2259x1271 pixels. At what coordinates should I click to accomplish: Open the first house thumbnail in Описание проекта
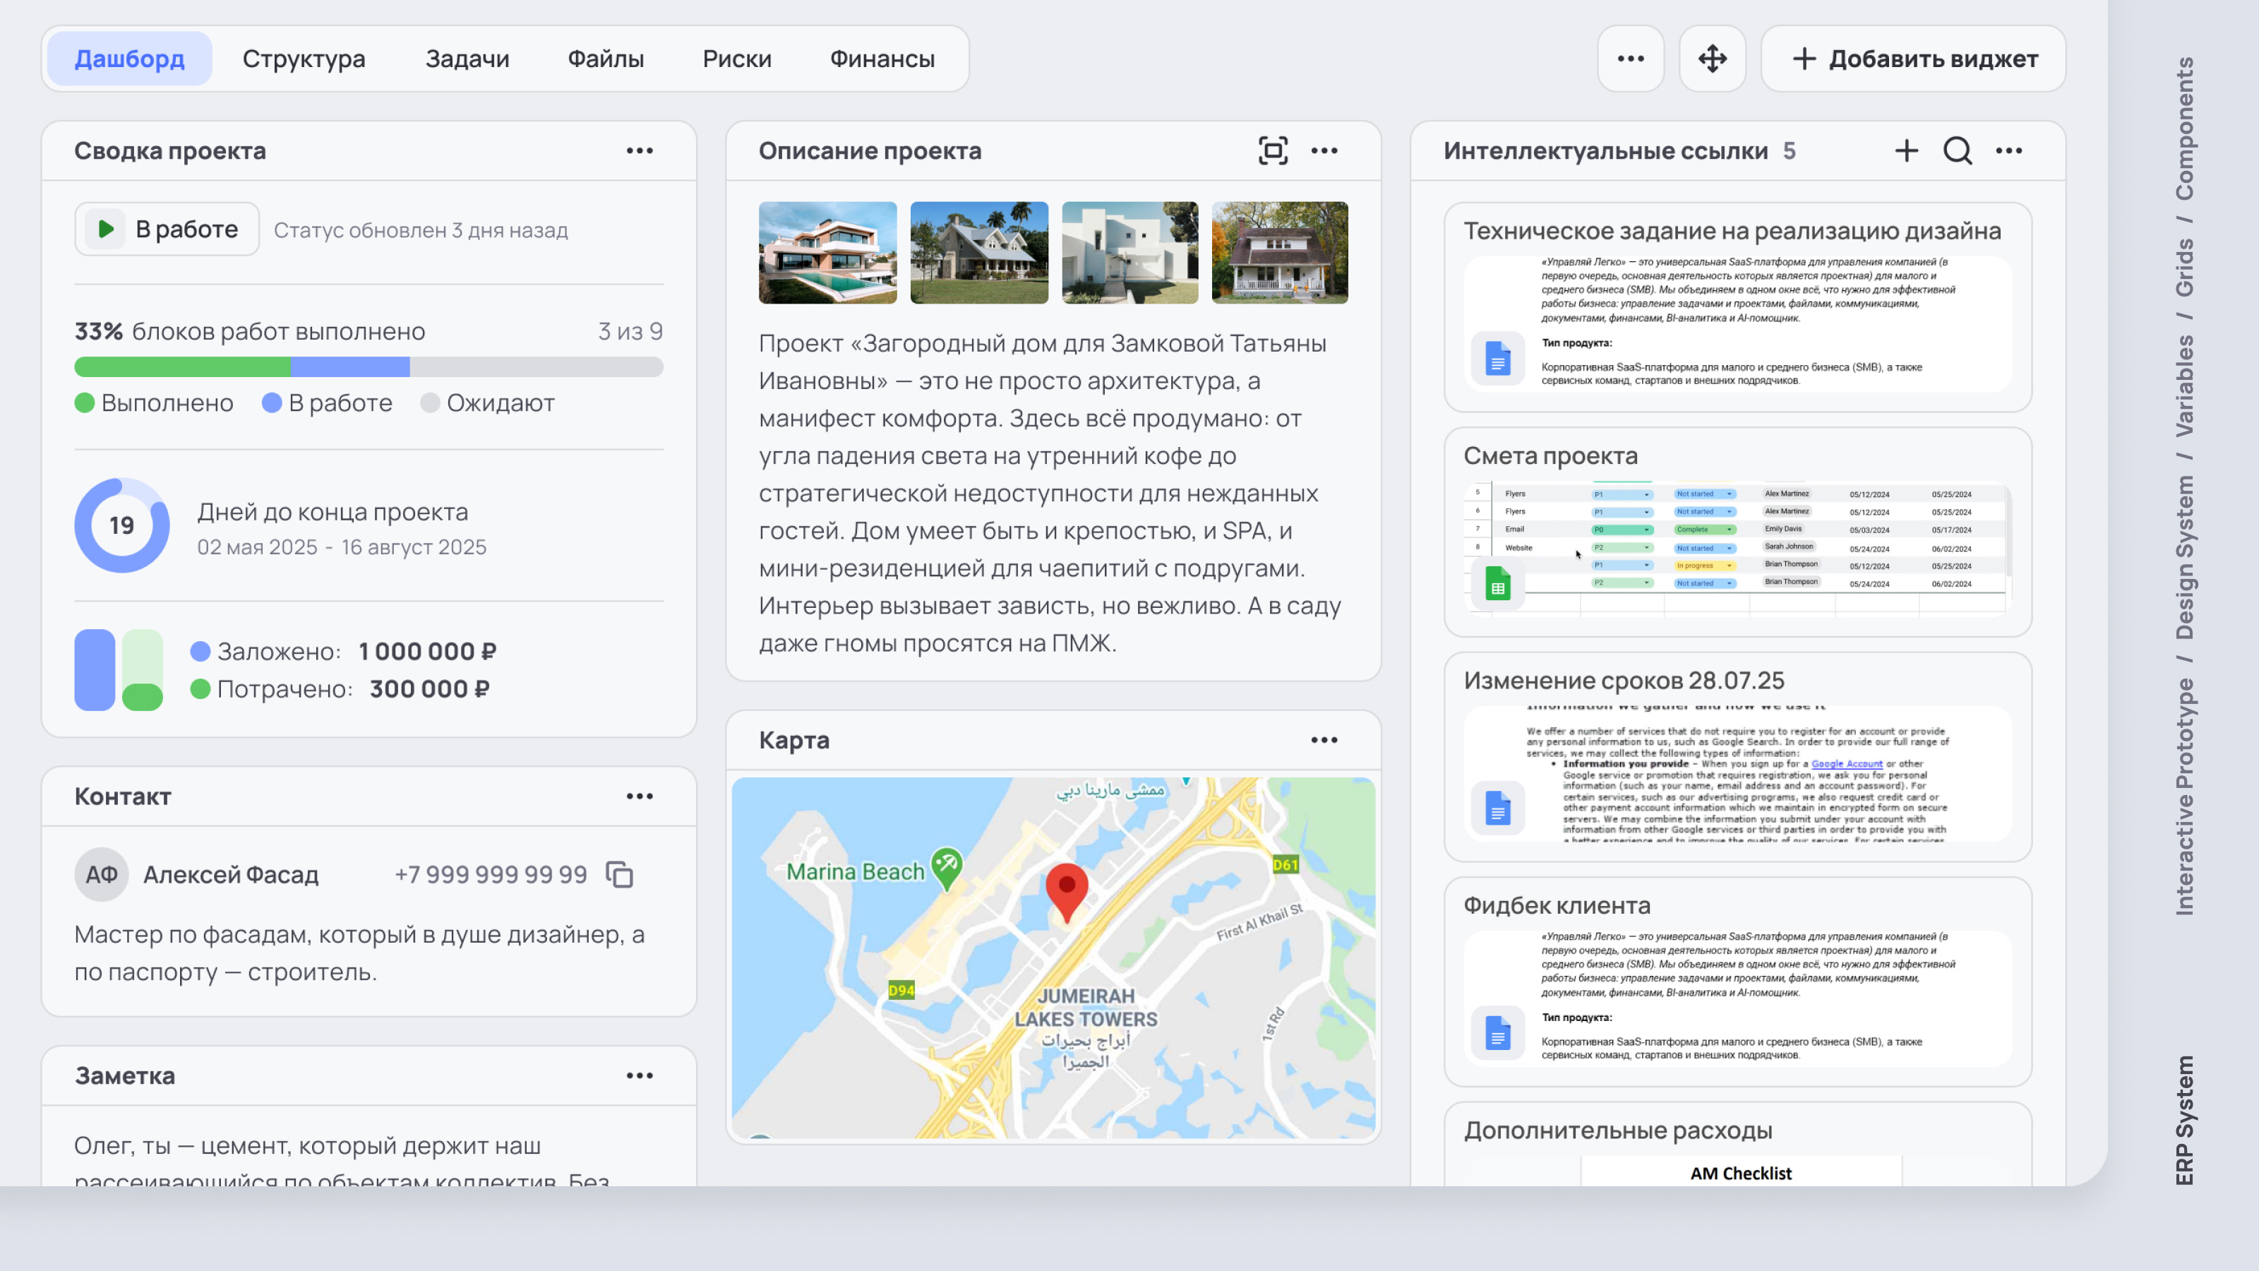pos(828,253)
